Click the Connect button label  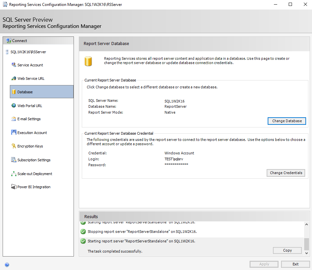[19, 41]
